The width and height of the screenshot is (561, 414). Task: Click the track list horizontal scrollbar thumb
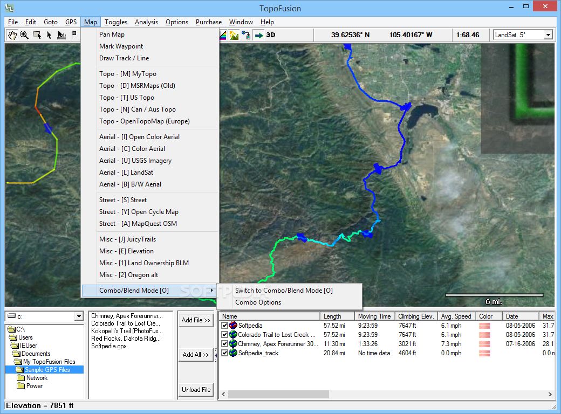[278, 394]
